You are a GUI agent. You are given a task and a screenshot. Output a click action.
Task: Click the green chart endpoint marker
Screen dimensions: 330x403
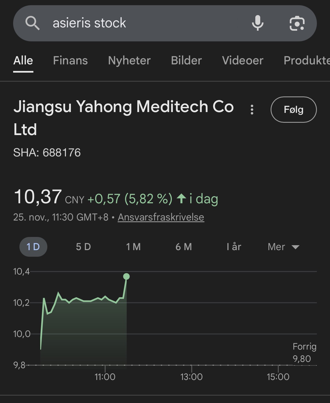point(126,276)
